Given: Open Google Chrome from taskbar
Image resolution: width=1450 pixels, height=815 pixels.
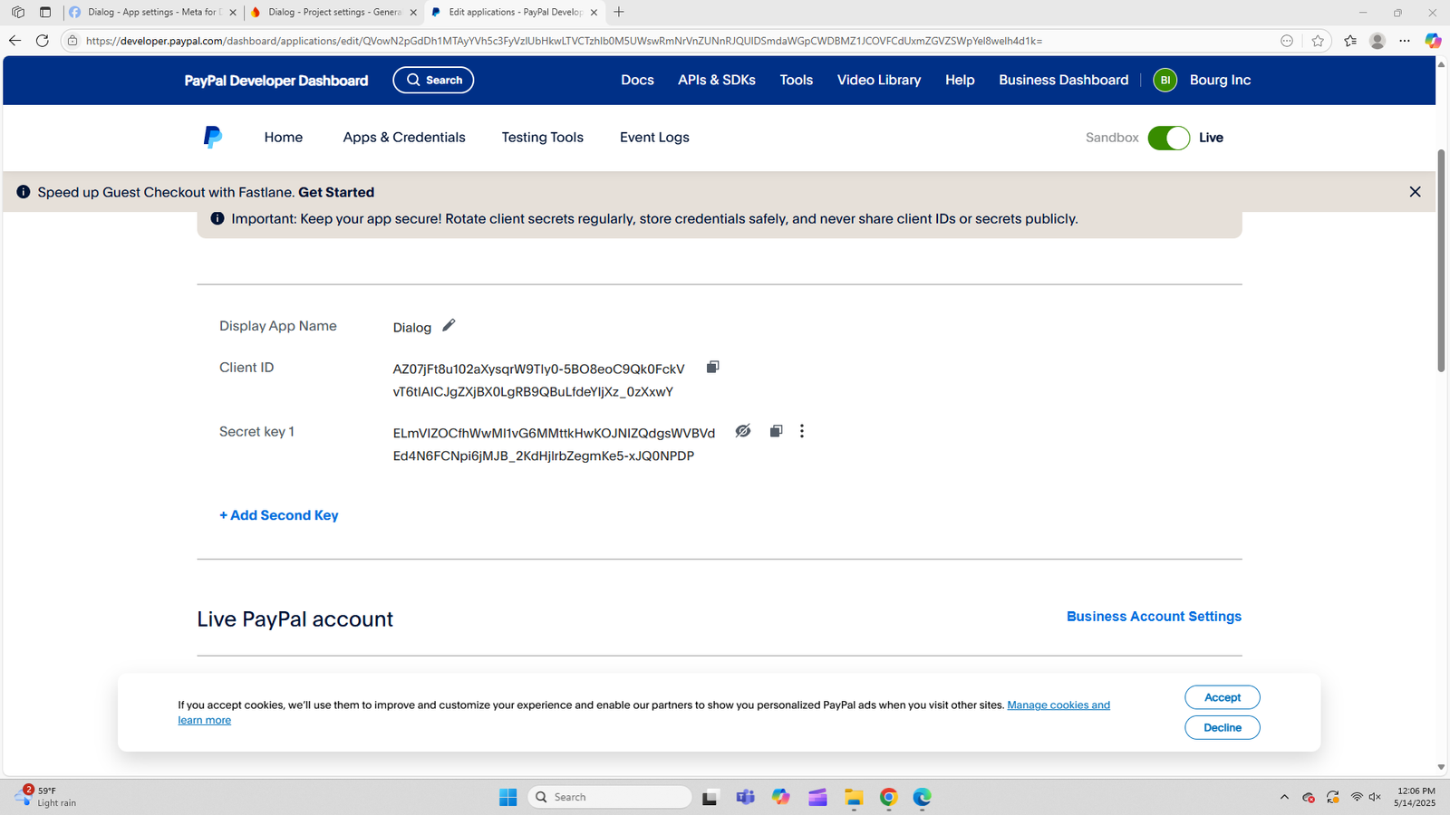Looking at the screenshot, I should click(889, 797).
